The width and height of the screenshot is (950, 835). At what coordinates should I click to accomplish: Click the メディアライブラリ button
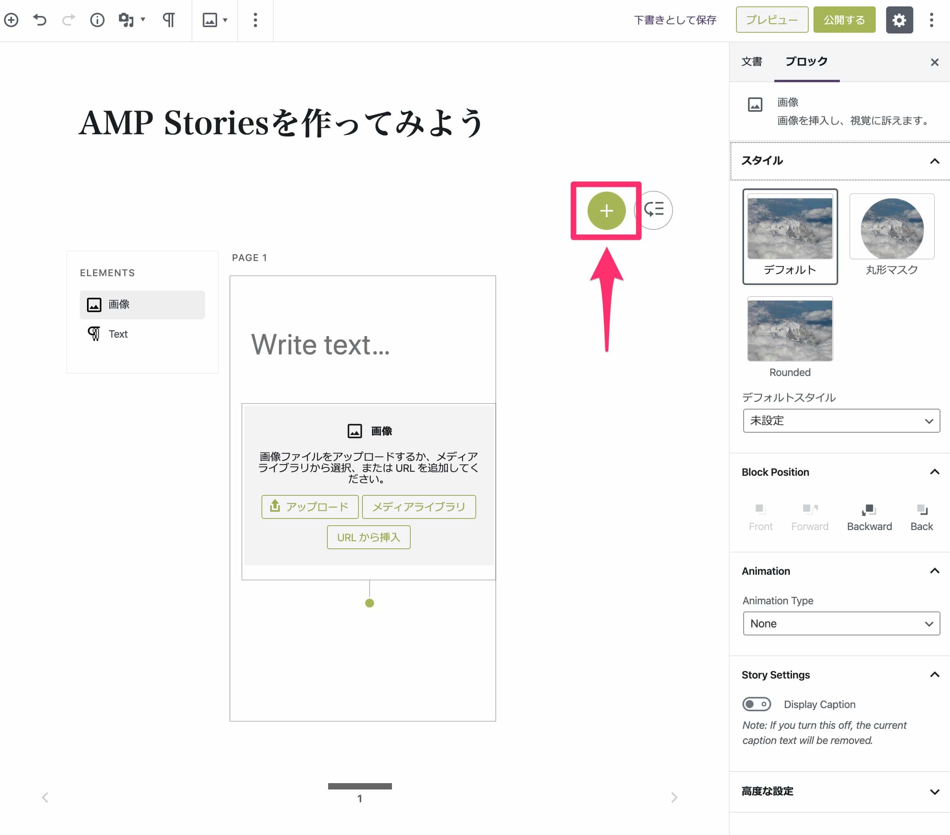click(x=418, y=507)
